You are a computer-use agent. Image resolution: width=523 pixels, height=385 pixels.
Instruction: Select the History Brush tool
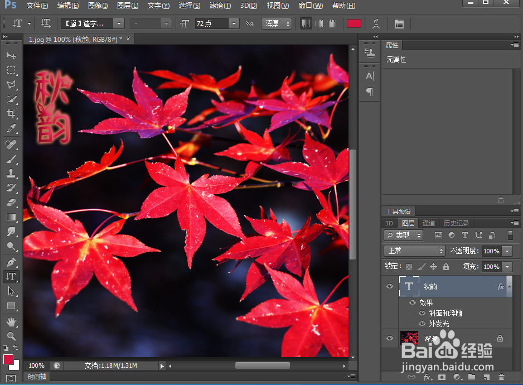tap(11, 187)
